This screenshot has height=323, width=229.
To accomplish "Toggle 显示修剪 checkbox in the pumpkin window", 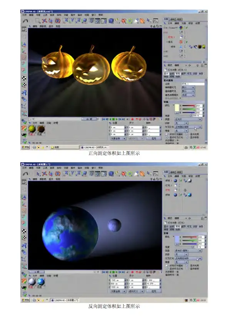I will pos(187,137).
